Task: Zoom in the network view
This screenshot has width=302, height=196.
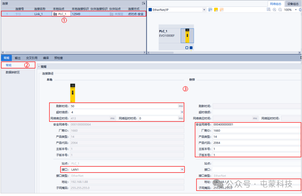Action: [275, 10]
